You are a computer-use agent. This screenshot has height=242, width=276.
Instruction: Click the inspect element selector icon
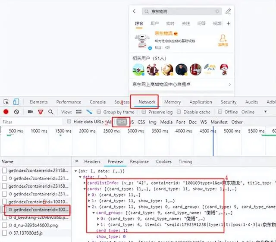coord(6,102)
